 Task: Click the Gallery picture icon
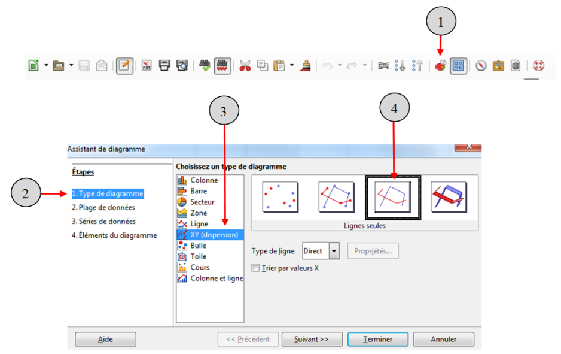(x=498, y=65)
